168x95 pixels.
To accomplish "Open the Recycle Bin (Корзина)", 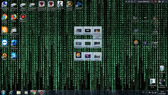I will [x=162, y=69].
